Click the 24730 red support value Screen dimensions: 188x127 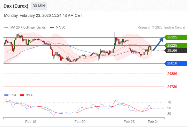click(172, 87)
